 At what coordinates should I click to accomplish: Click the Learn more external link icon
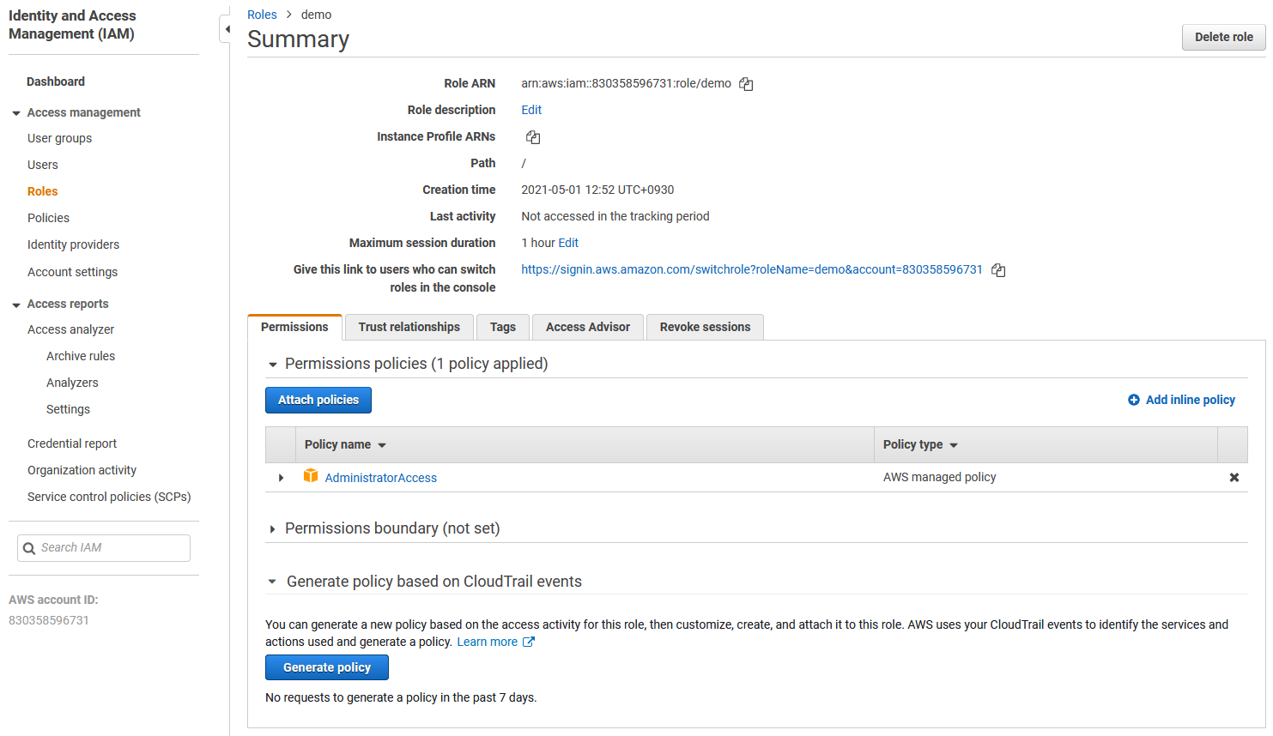click(x=529, y=642)
